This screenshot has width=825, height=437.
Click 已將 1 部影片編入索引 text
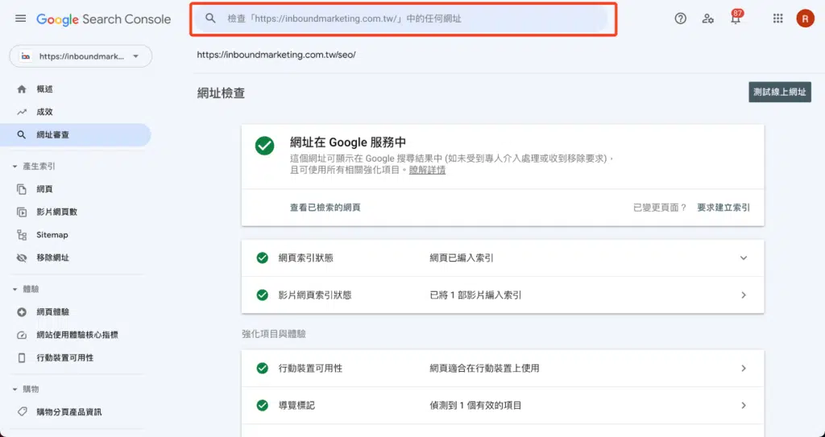(x=475, y=295)
